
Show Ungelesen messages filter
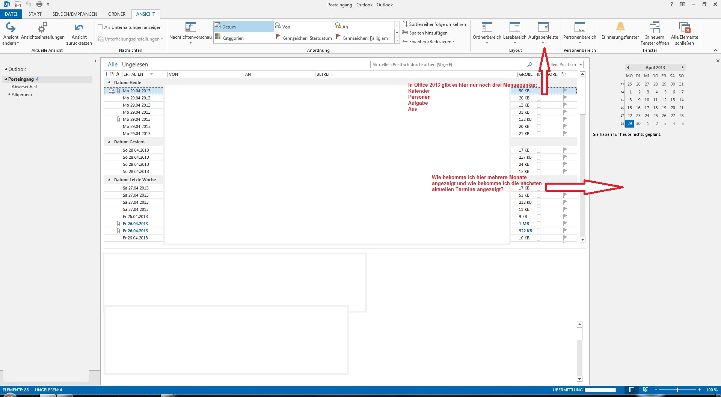click(x=135, y=65)
